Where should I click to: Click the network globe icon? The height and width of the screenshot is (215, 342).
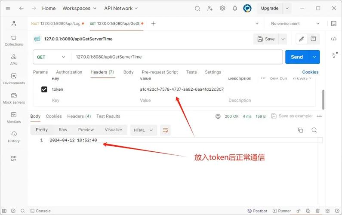click(218, 116)
